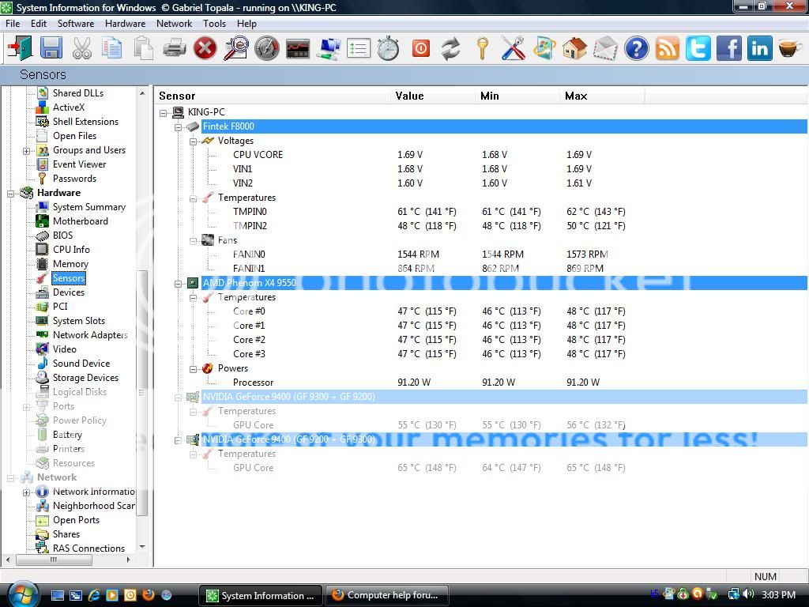Collapse Temperatures group under Fintek F8000
This screenshot has height=607, width=809.
point(193,198)
